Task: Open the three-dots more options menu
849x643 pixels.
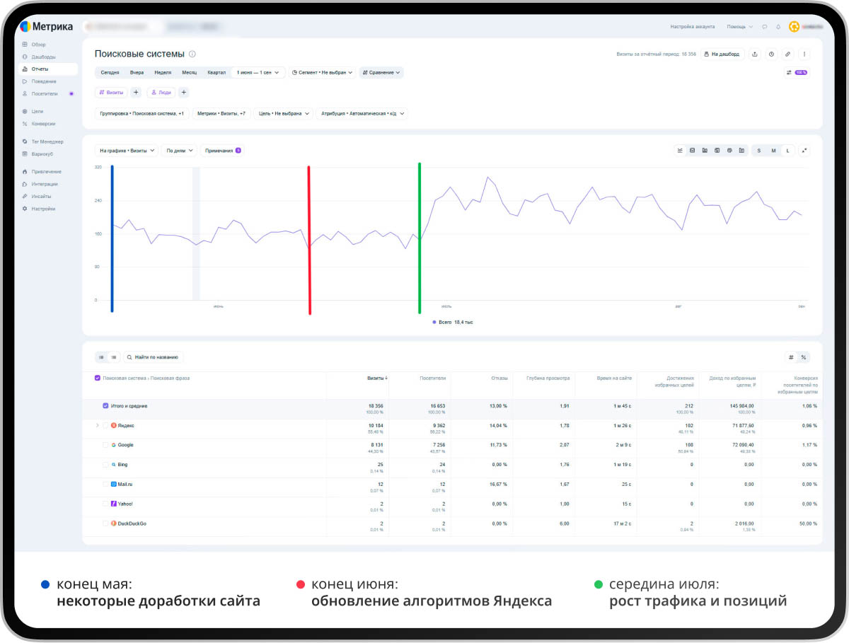Action: pyautogui.click(x=804, y=54)
